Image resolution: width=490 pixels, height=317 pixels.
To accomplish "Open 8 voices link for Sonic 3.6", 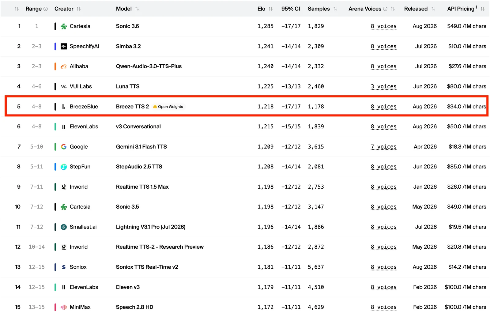I will point(383,26).
